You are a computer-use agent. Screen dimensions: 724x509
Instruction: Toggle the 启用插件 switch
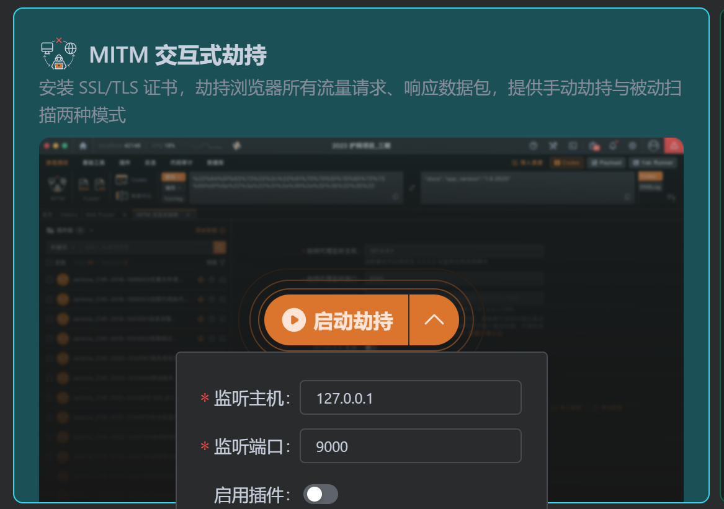click(320, 494)
